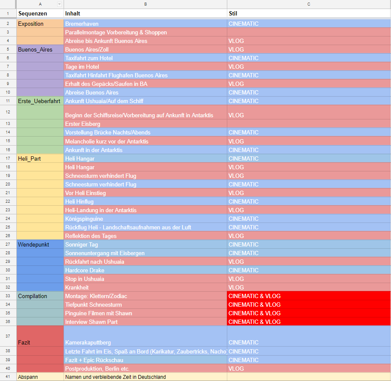Select the 'Fazit' sequence cell
The width and height of the screenshot is (391, 381).
point(40,336)
